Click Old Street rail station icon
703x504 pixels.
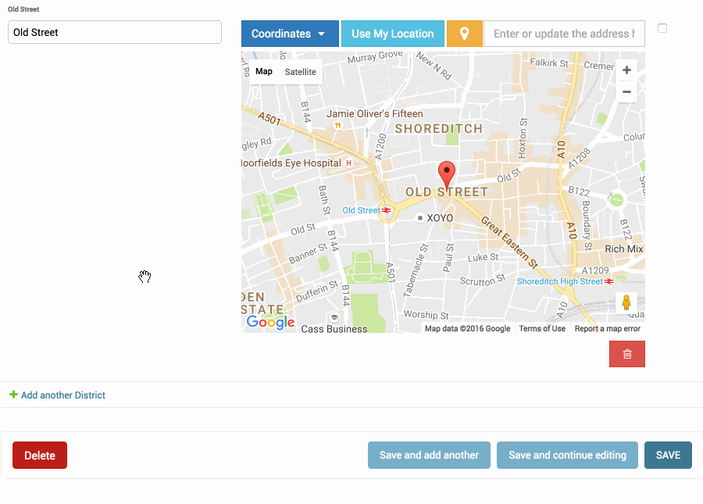click(x=386, y=210)
